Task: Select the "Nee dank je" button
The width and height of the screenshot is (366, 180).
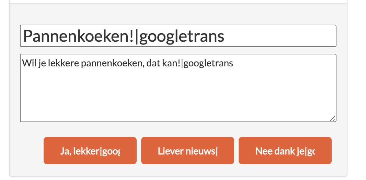Action: coord(285,151)
